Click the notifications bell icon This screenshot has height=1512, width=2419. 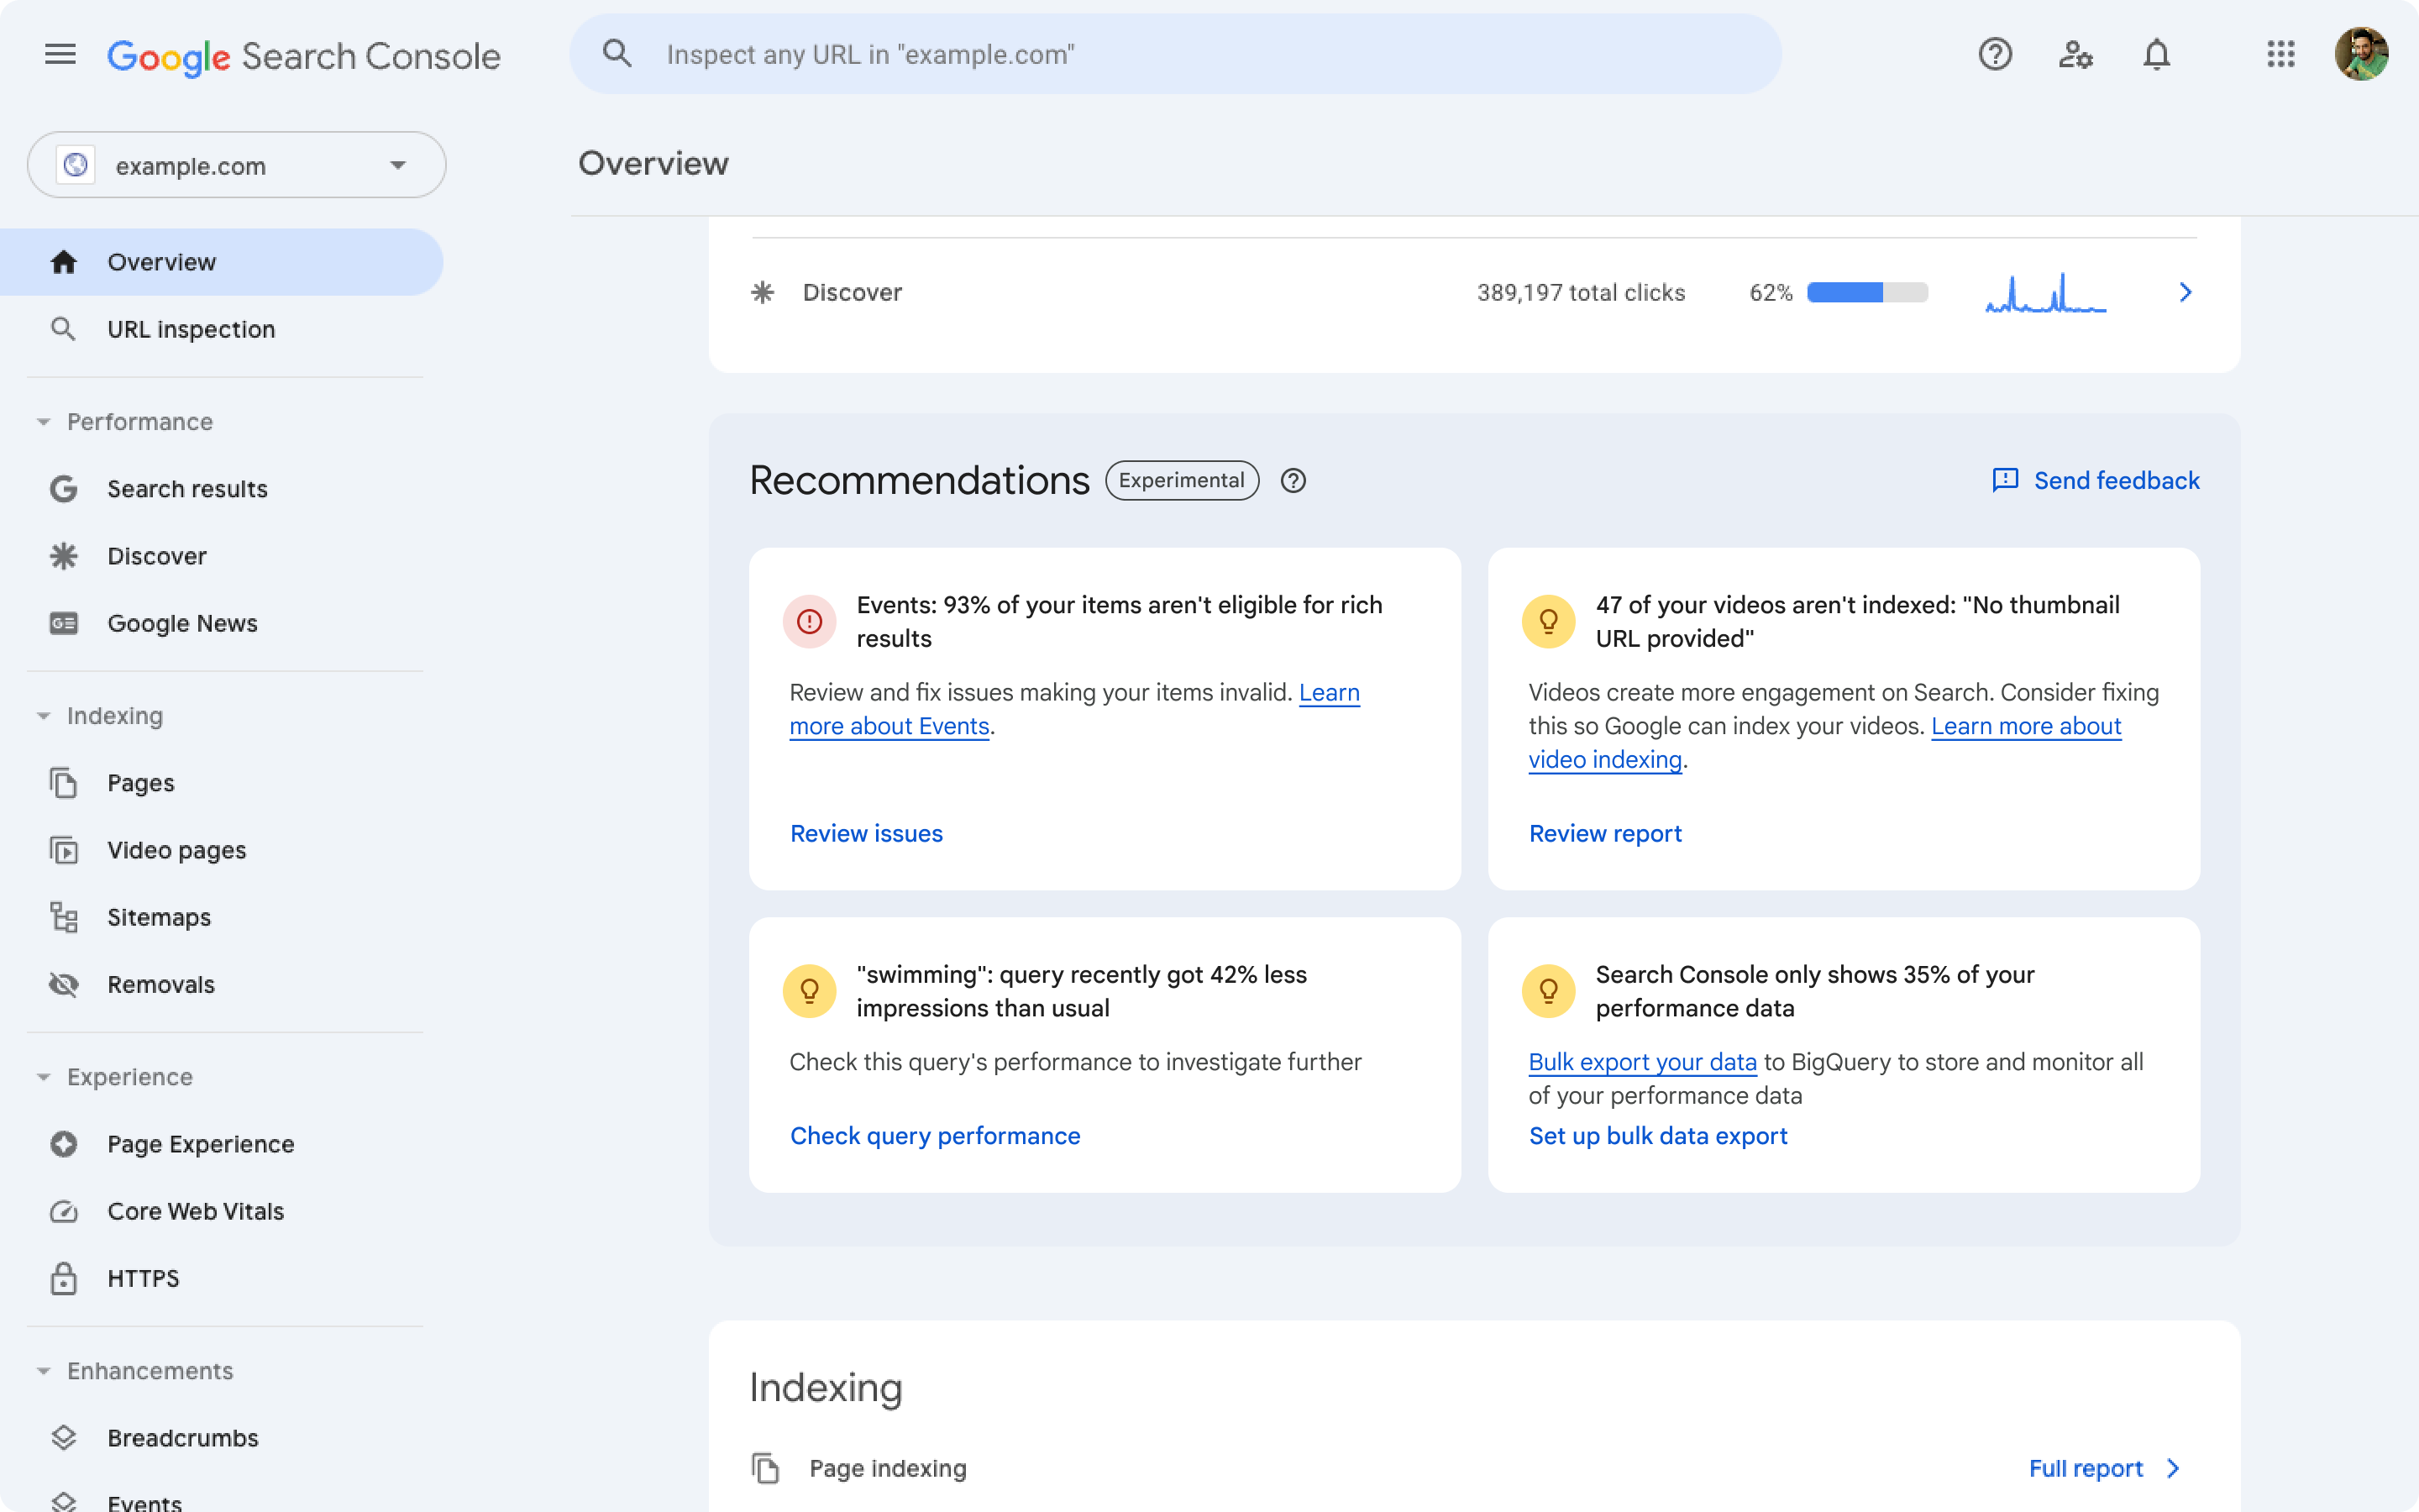[2154, 54]
